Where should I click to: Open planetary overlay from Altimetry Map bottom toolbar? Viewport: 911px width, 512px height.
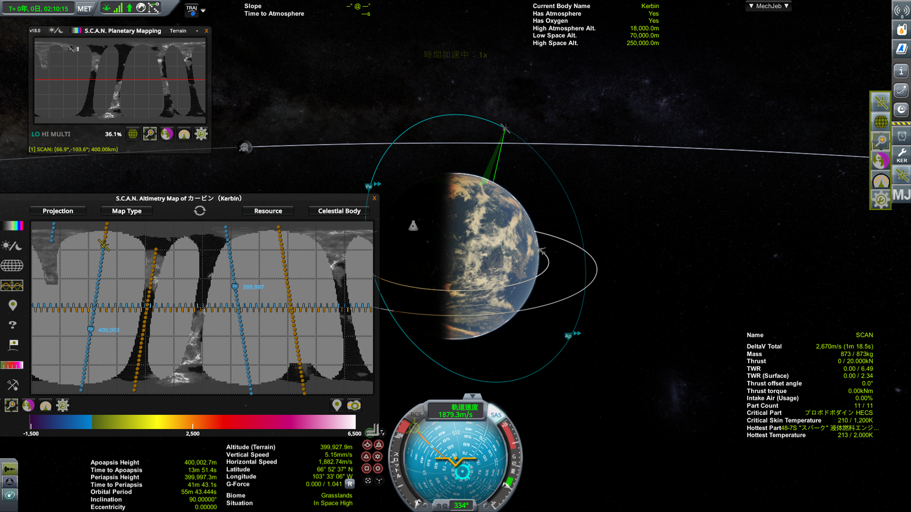(x=28, y=405)
